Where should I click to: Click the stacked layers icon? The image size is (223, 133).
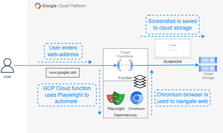[x=140, y=81]
